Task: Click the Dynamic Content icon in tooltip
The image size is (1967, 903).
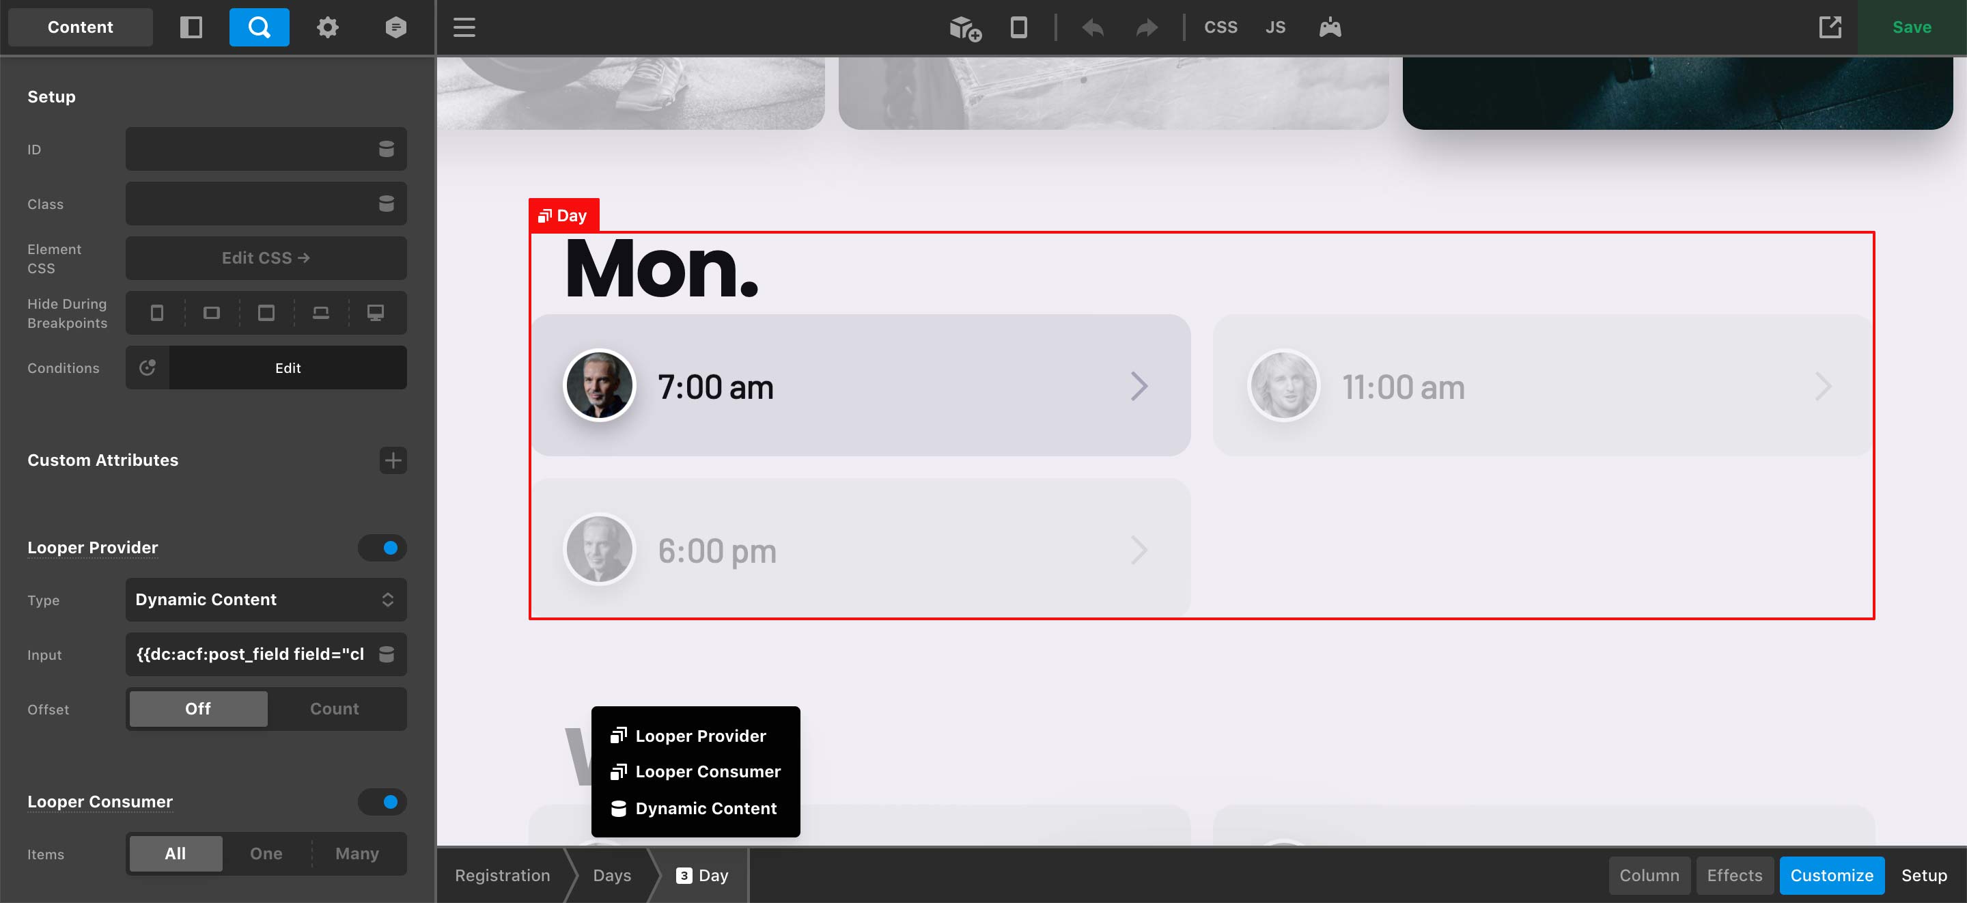Action: (x=619, y=807)
